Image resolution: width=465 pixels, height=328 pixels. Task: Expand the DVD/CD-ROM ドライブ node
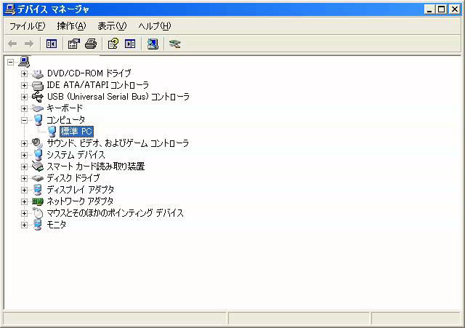point(24,73)
